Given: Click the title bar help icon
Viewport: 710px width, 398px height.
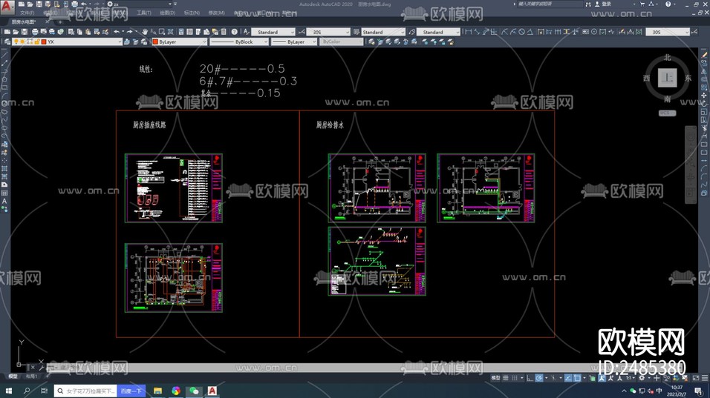Looking at the screenshot, I should click(x=668, y=4).
